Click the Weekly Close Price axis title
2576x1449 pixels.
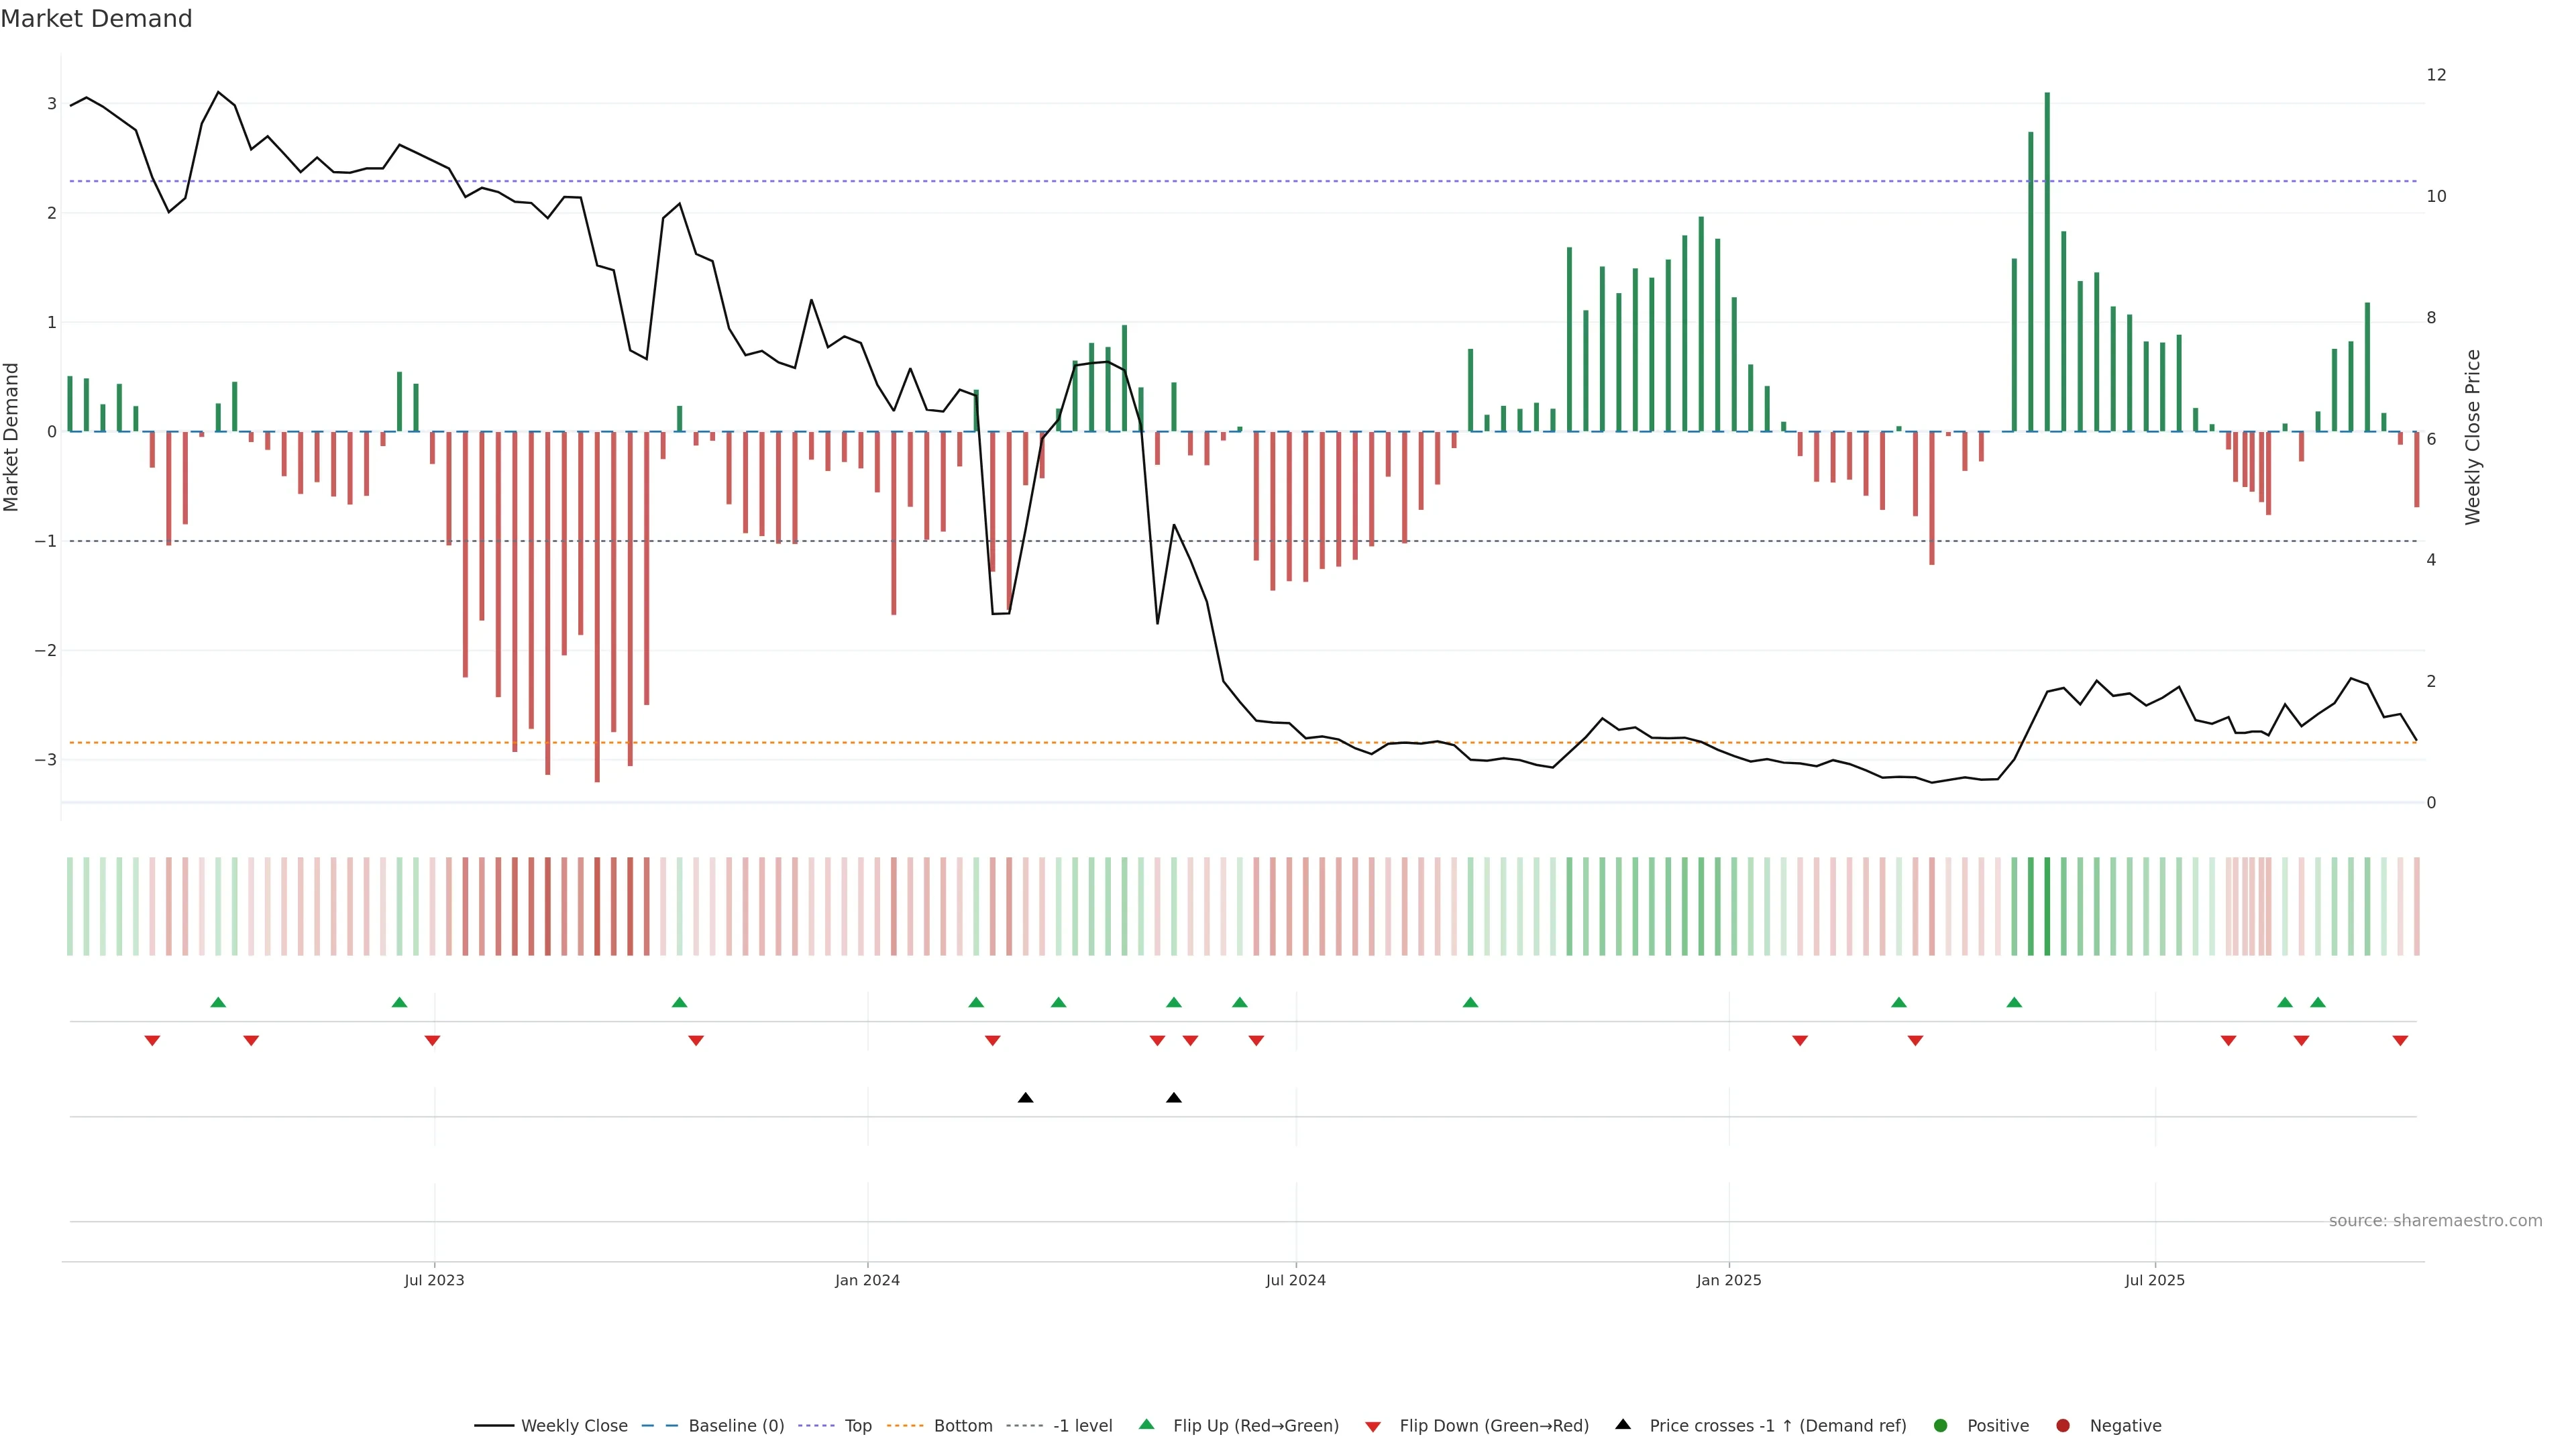click(2473, 437)
